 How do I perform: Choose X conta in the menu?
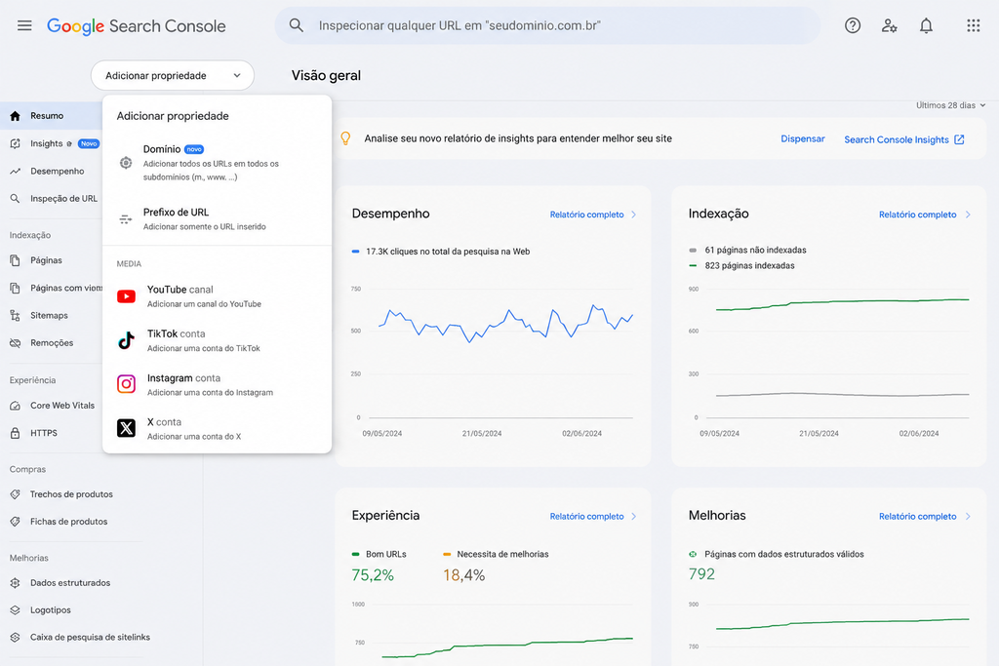[217, 428]
